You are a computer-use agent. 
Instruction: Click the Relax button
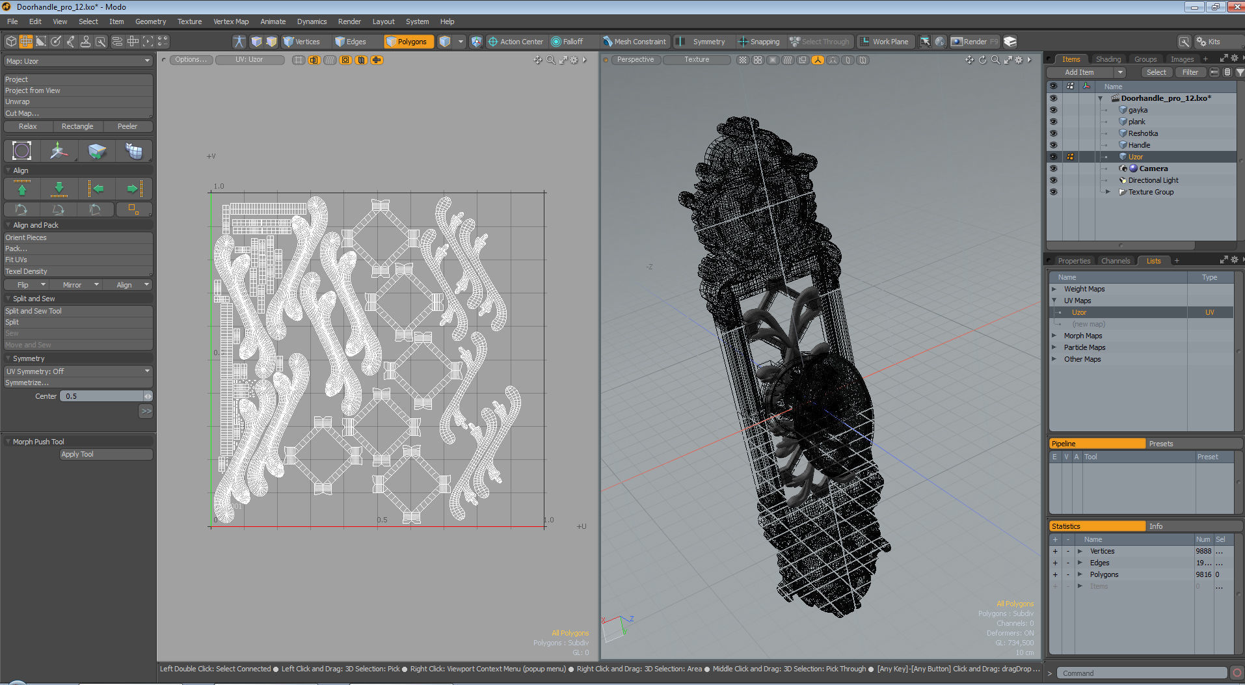(27, 126)
